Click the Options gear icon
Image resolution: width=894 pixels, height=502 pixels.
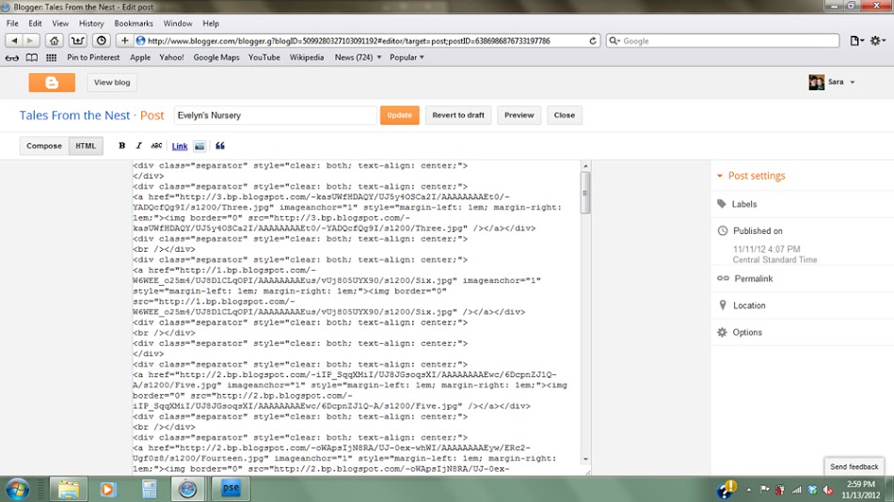tap(723, 332)
